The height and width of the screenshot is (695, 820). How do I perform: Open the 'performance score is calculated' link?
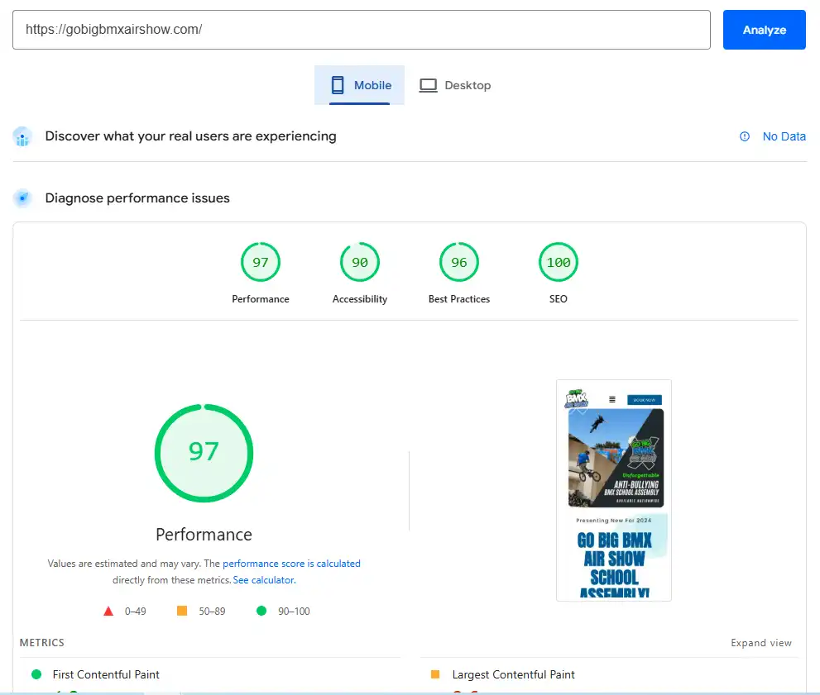click(x=291, y=564)
